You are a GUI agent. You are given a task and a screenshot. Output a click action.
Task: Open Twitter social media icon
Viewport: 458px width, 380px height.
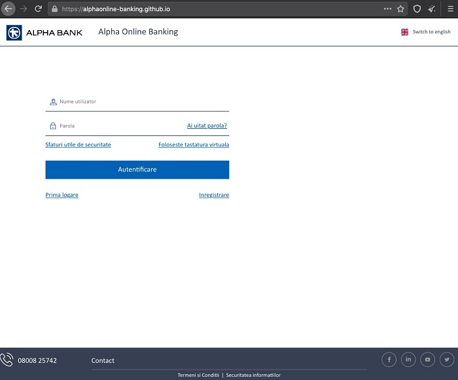pos(446,359)
